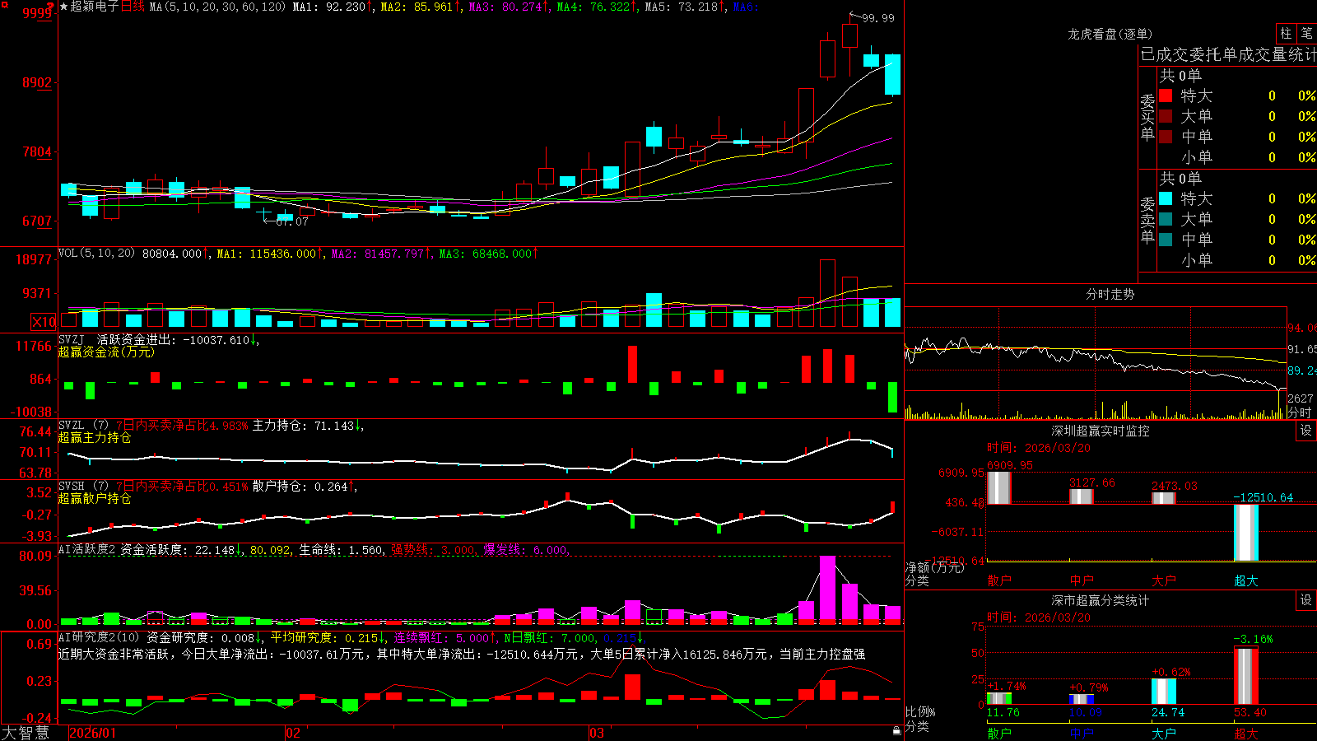Viewport: 1317px width, 741px height.
Task: Click the 委卖单 section label
Action: click(1147, 220)
